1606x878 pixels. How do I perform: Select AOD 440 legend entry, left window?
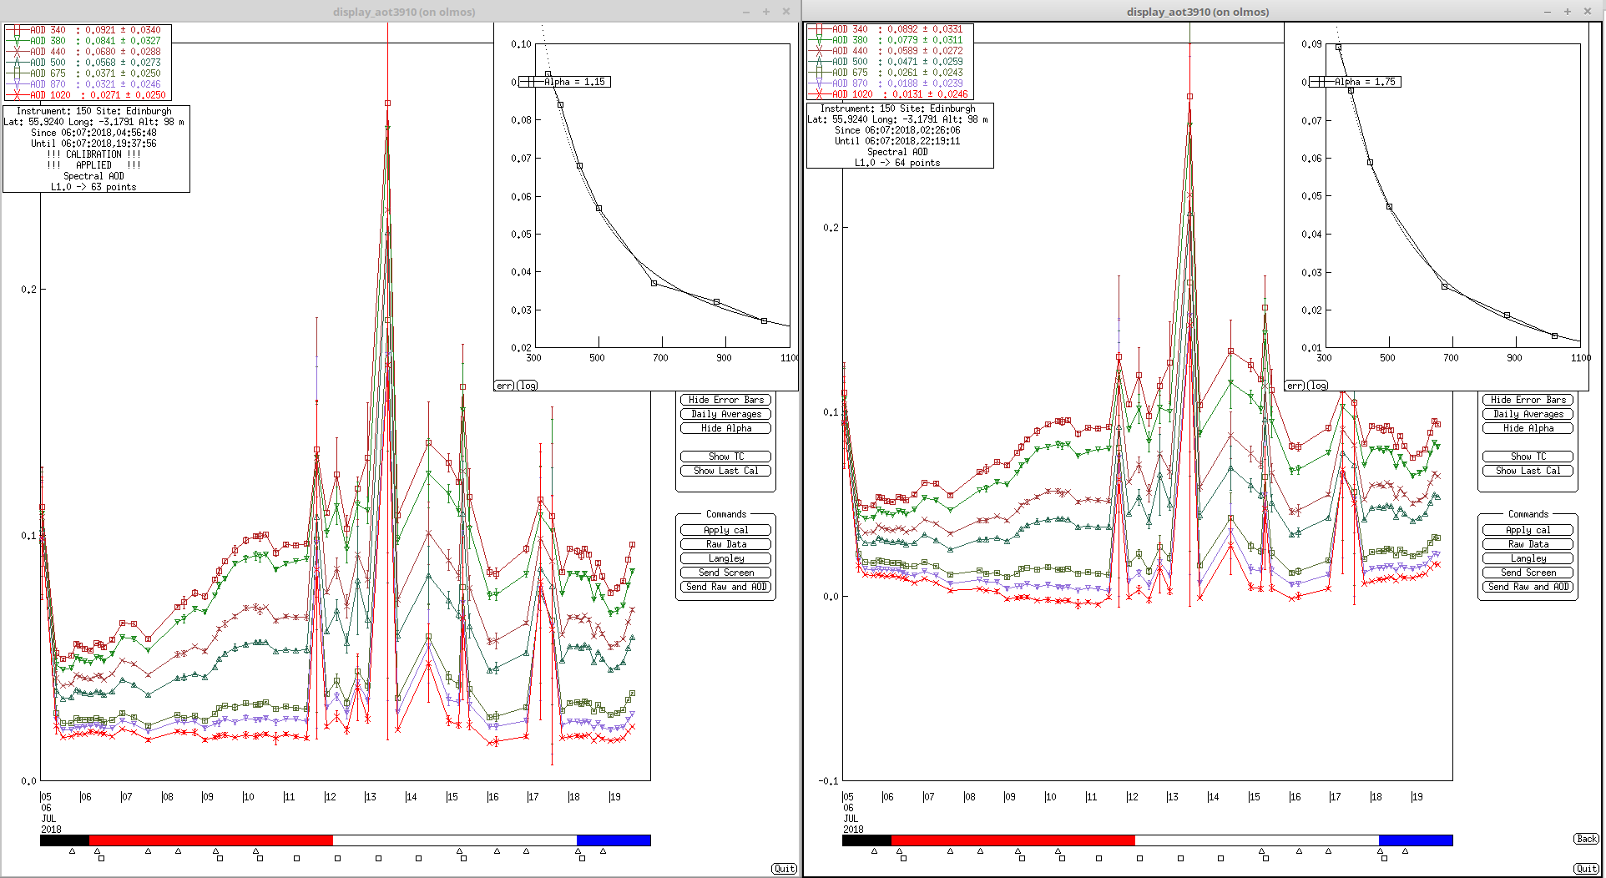[x=88, y=52]
